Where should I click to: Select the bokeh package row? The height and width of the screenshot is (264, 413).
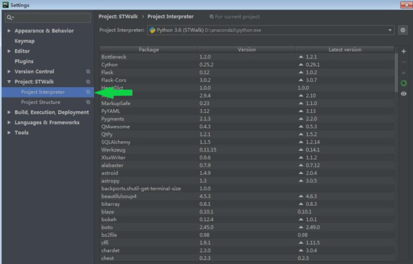(247, 220)
